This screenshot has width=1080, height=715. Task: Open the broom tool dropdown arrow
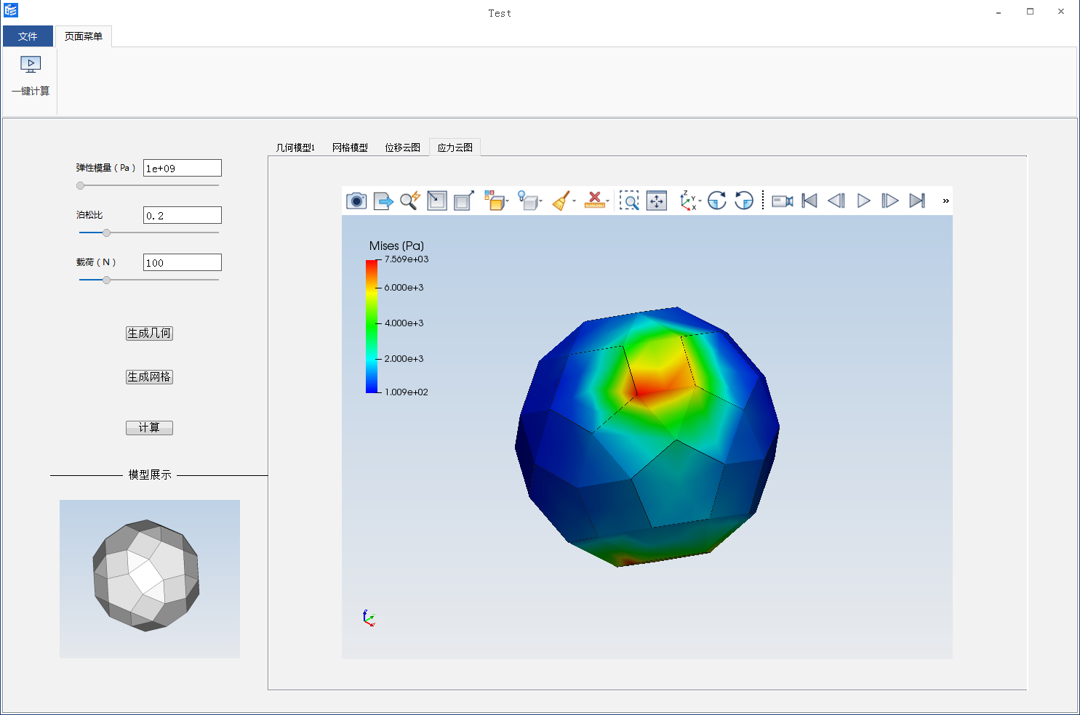[x=575, y=201]
